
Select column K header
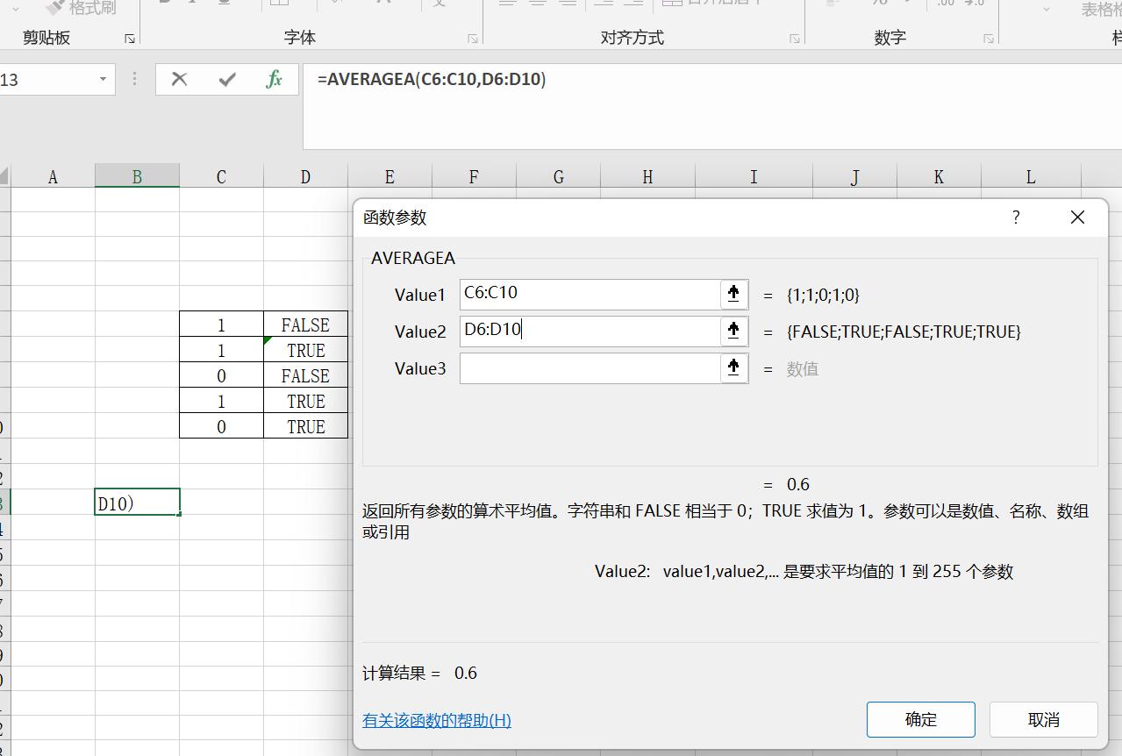(x=939, y=177)
